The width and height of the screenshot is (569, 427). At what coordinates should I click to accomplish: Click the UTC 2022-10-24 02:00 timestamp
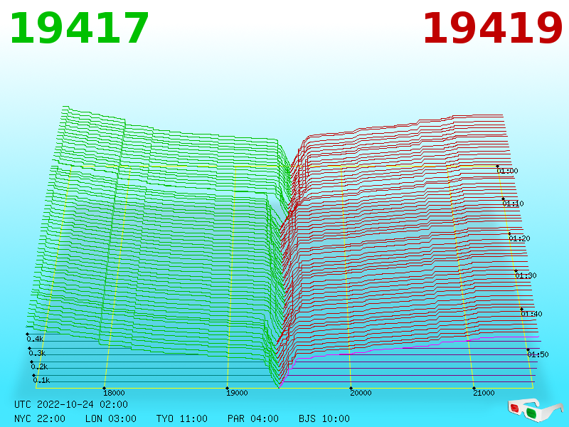click(71, 404)
